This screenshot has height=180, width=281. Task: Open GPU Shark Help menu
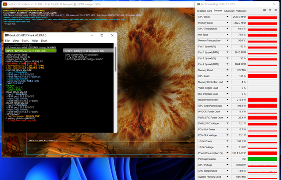click(35, 41)
